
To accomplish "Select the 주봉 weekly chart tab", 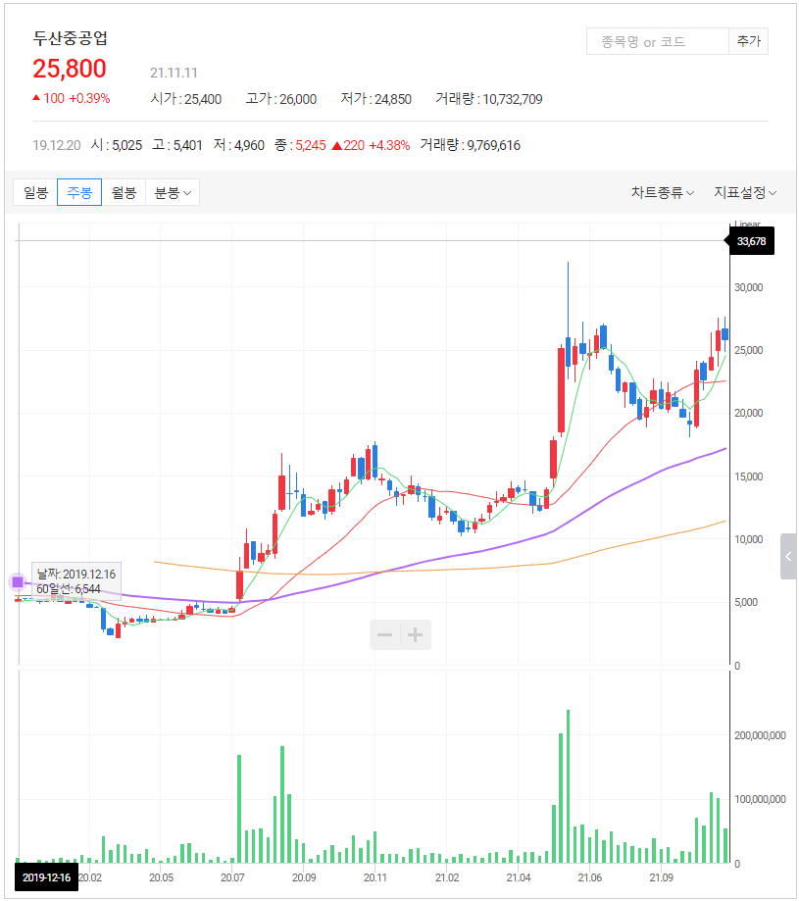I will pos(79,192).
